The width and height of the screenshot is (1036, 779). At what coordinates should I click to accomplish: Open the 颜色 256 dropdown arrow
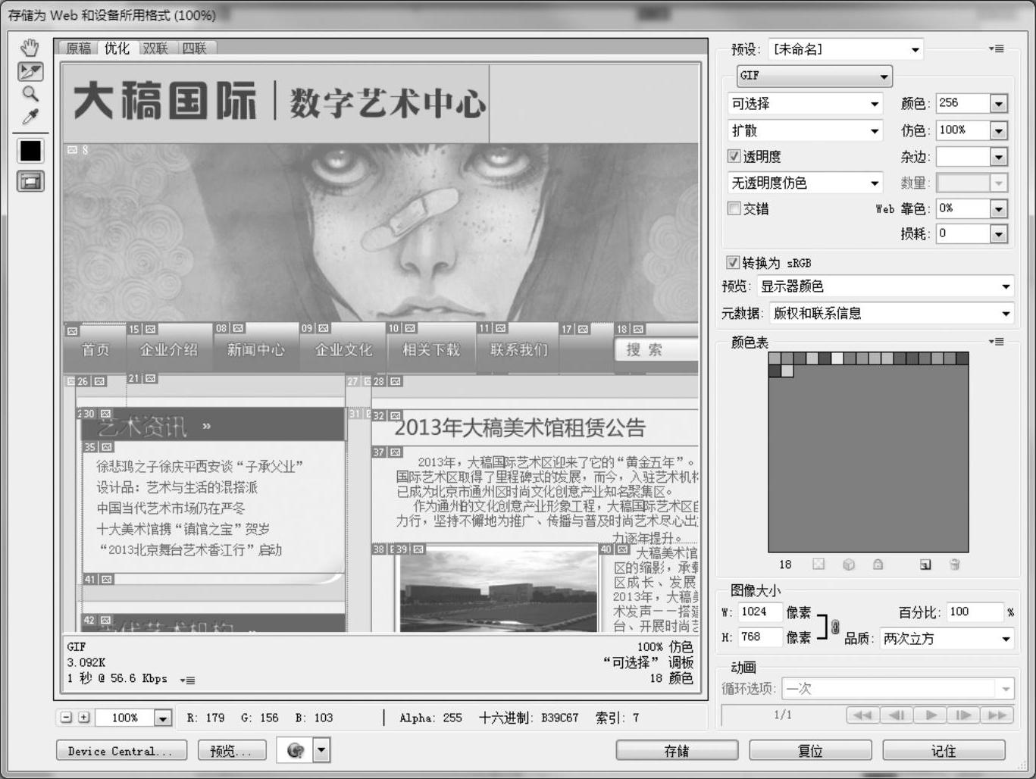coord(998,104)
